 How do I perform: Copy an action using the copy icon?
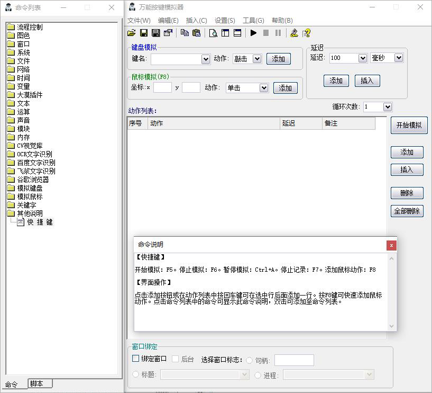pos(185,32)
